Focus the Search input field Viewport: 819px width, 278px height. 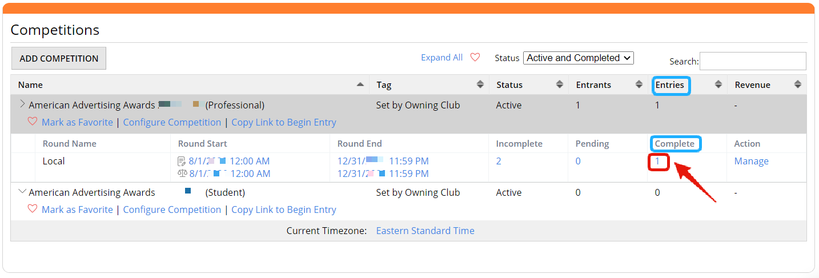[x=753, y=61]
